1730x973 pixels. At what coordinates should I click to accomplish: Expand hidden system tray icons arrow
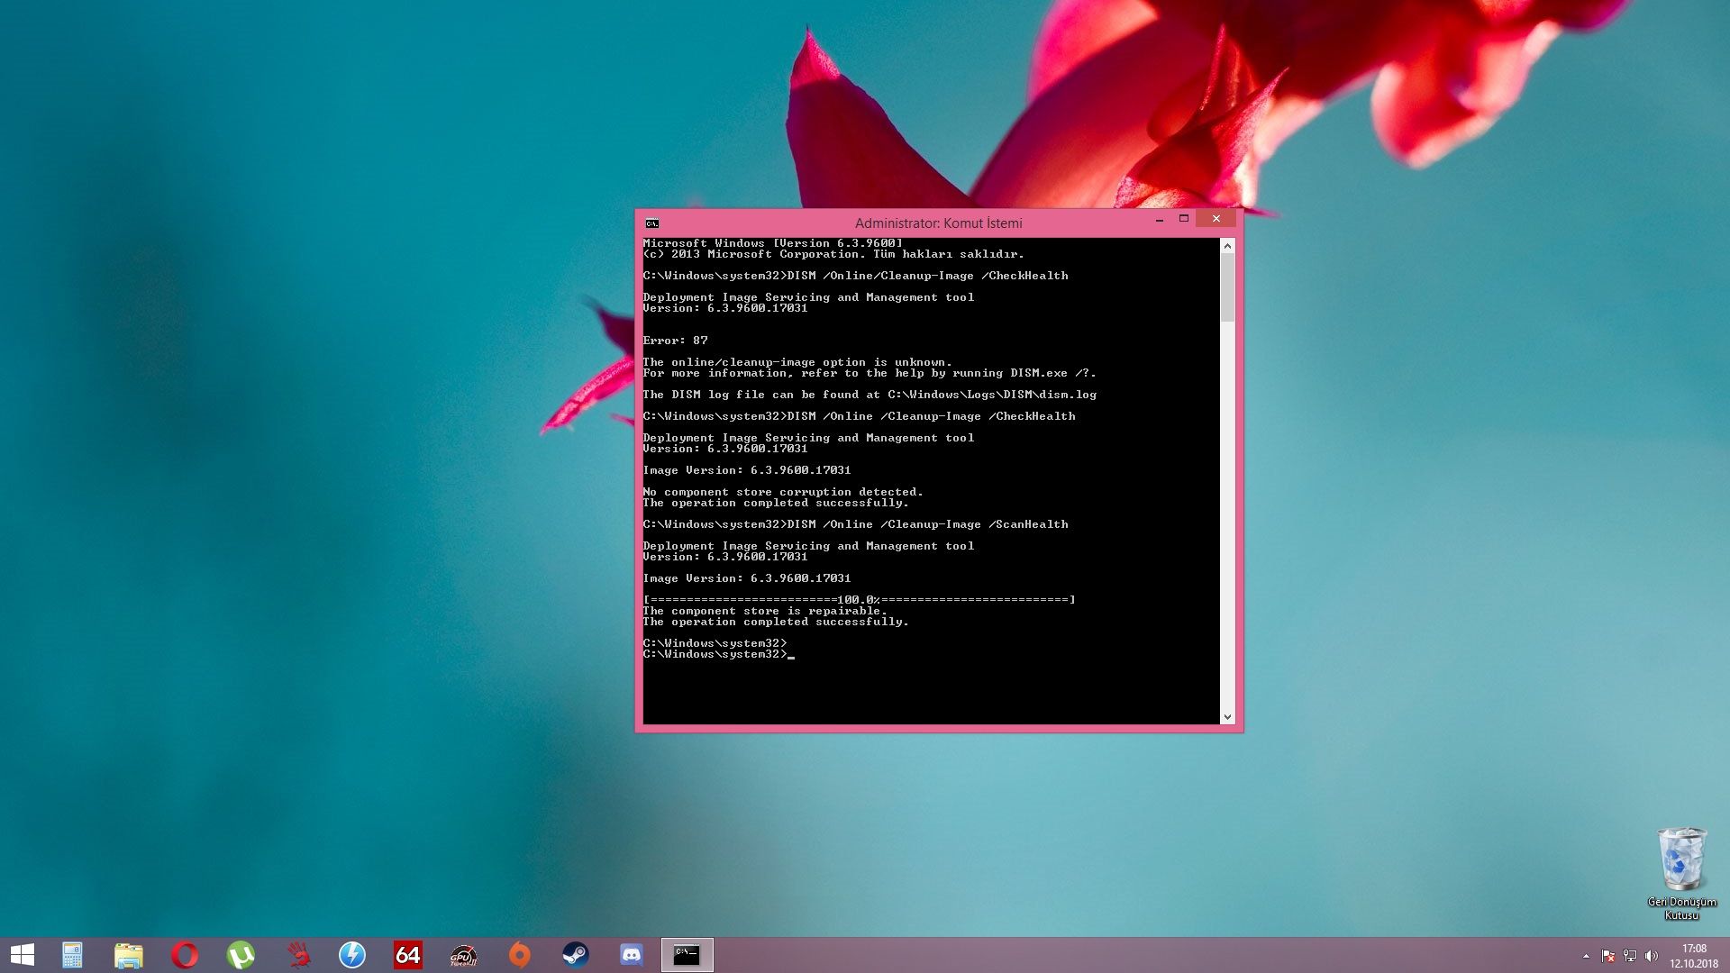(1586, 956)
